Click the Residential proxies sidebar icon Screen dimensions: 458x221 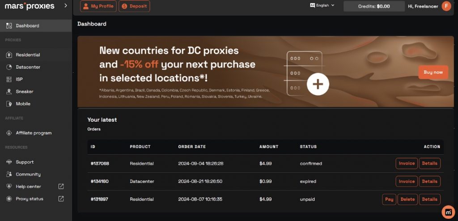9,55
